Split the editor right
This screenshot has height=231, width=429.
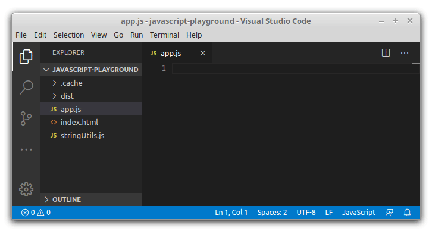tap(386, 53)
